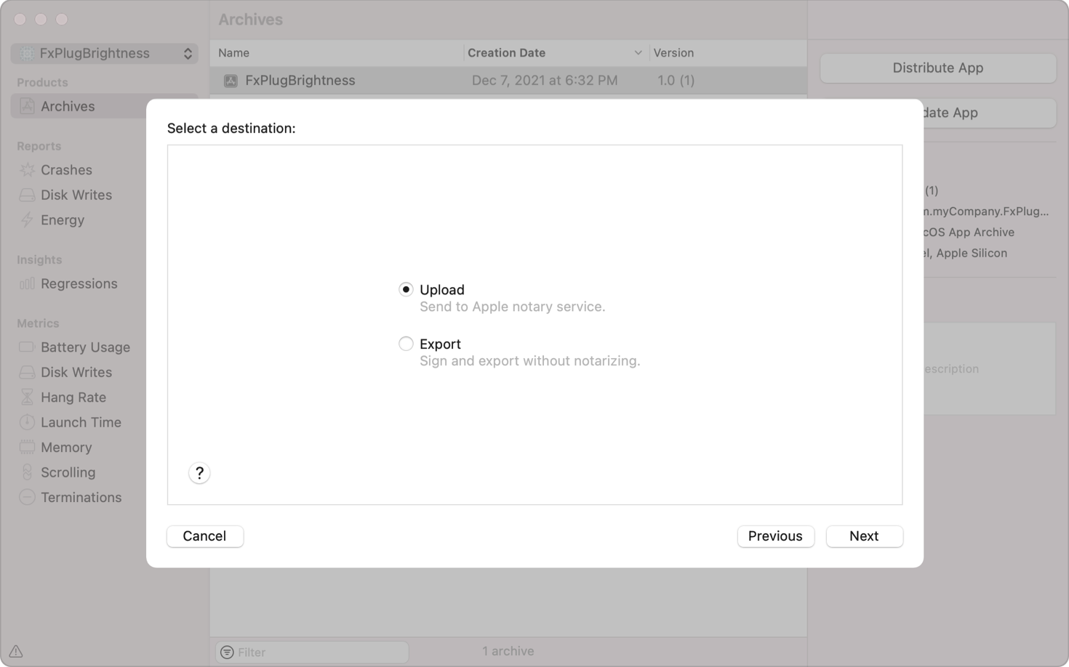Select the Crashes report icon
The image size is (1069, 667).
tap(27, 170)
